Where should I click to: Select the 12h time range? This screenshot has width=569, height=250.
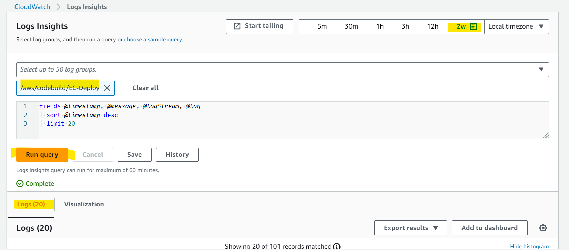click(433, 26)
